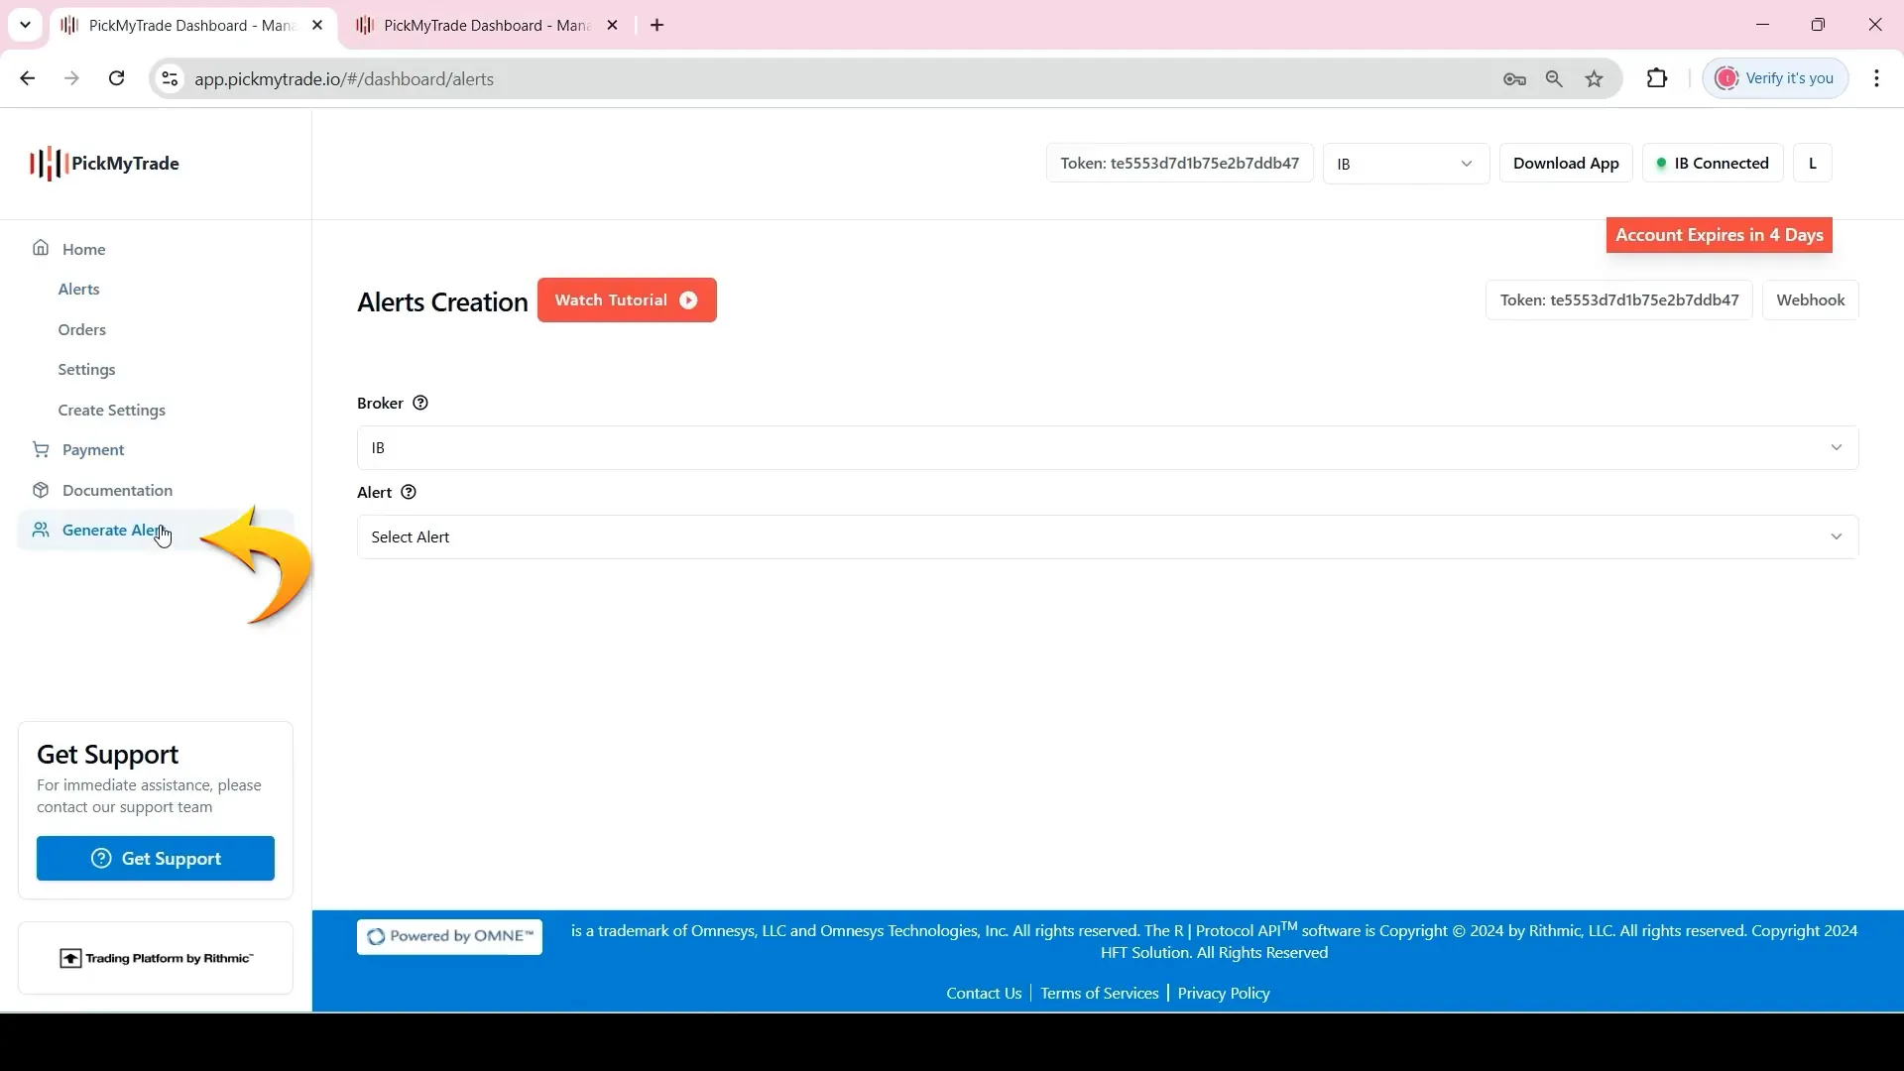This screenshot has height=1071, width=1904.
Task: Click the Home house icon in sidebar
Action: pos(41,248)
